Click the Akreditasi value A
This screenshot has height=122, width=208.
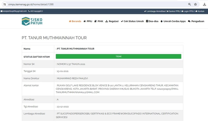[x=58, y=100]
